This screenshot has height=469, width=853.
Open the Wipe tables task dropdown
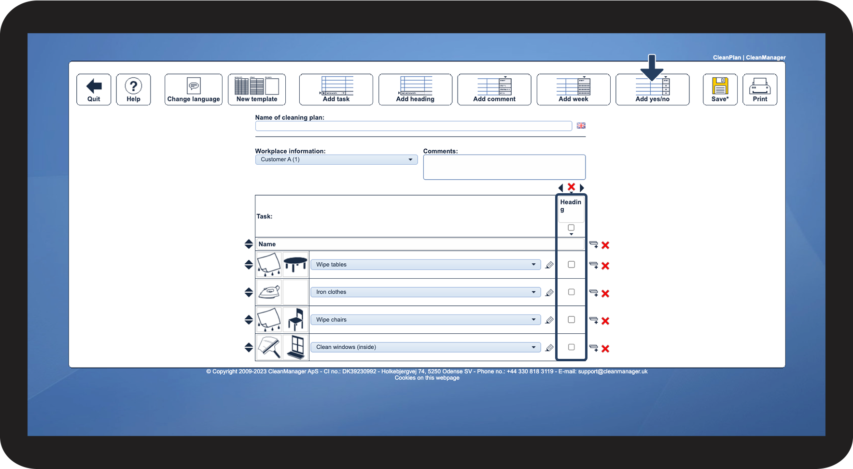pyautogui.click(x=426, y=265)
